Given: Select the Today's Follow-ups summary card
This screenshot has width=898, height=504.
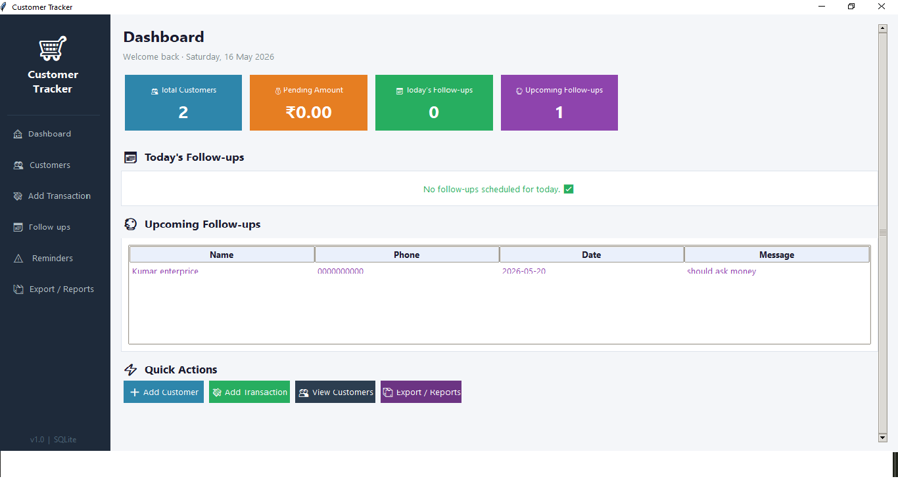Looking at the screenshot, I should [434, 102].
